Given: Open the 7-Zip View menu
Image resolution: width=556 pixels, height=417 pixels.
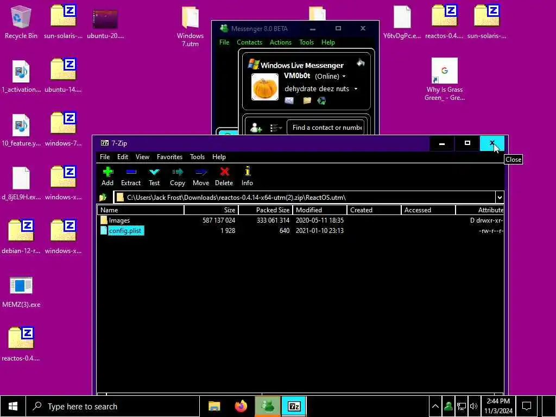Looking at the screenshot, I should click(x=142, y=157).
